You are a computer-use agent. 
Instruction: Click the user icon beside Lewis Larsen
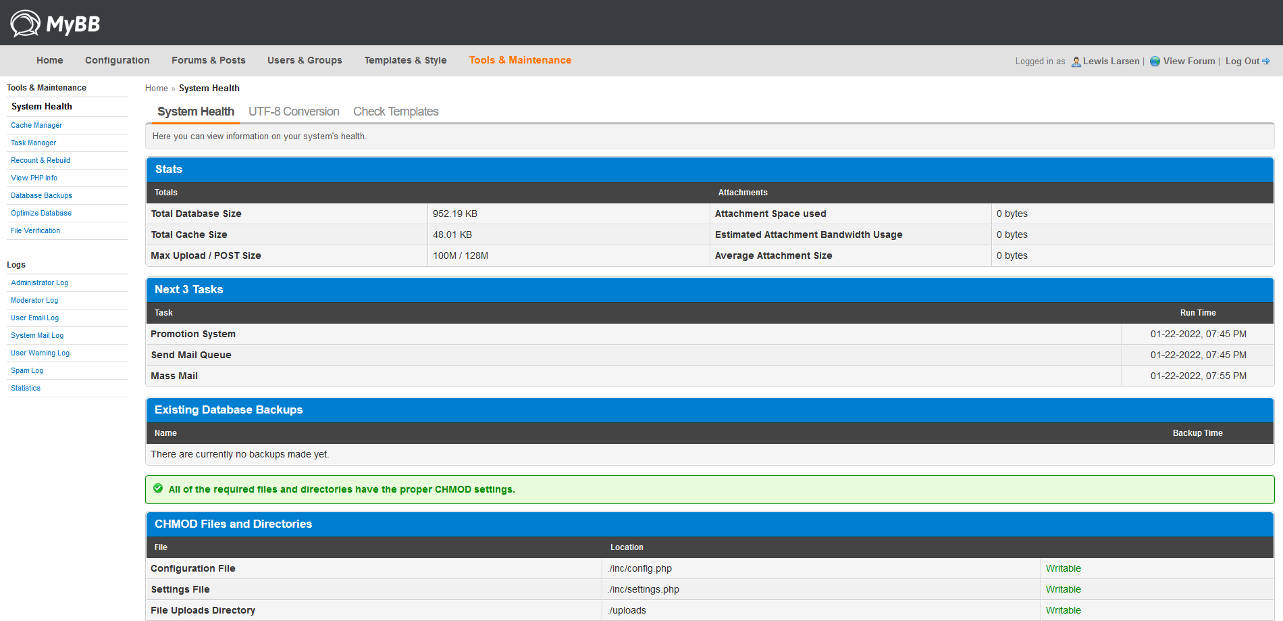[1076, 61]
